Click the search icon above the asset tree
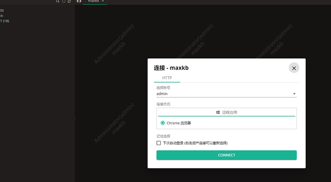Screen dimensions: 331x182 (58, 1)
